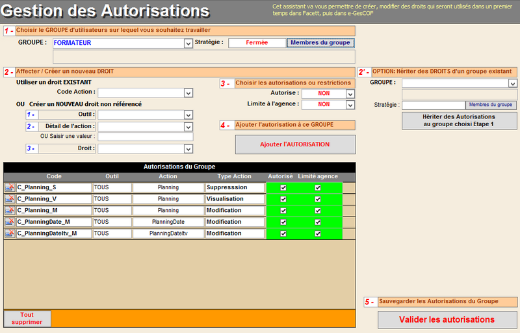Click the Ajouter l'AUTORISATION button
The width and height of the screenshot is (520, 333).
(295, 144)
